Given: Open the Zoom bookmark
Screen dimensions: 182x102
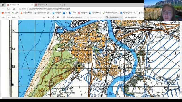Looking at the screenshot, I should [x=73, y=13].
